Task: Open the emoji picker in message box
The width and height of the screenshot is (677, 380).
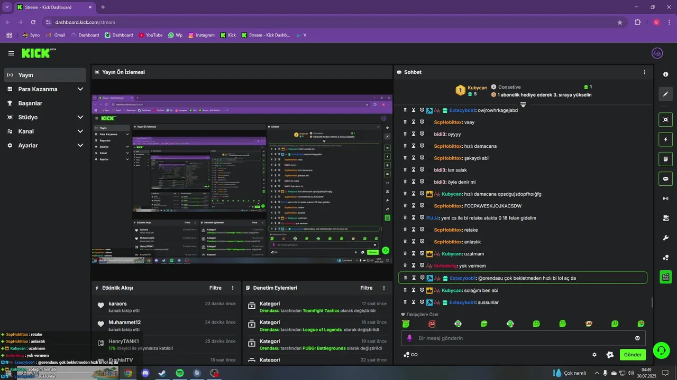Action: pos(637,338)
